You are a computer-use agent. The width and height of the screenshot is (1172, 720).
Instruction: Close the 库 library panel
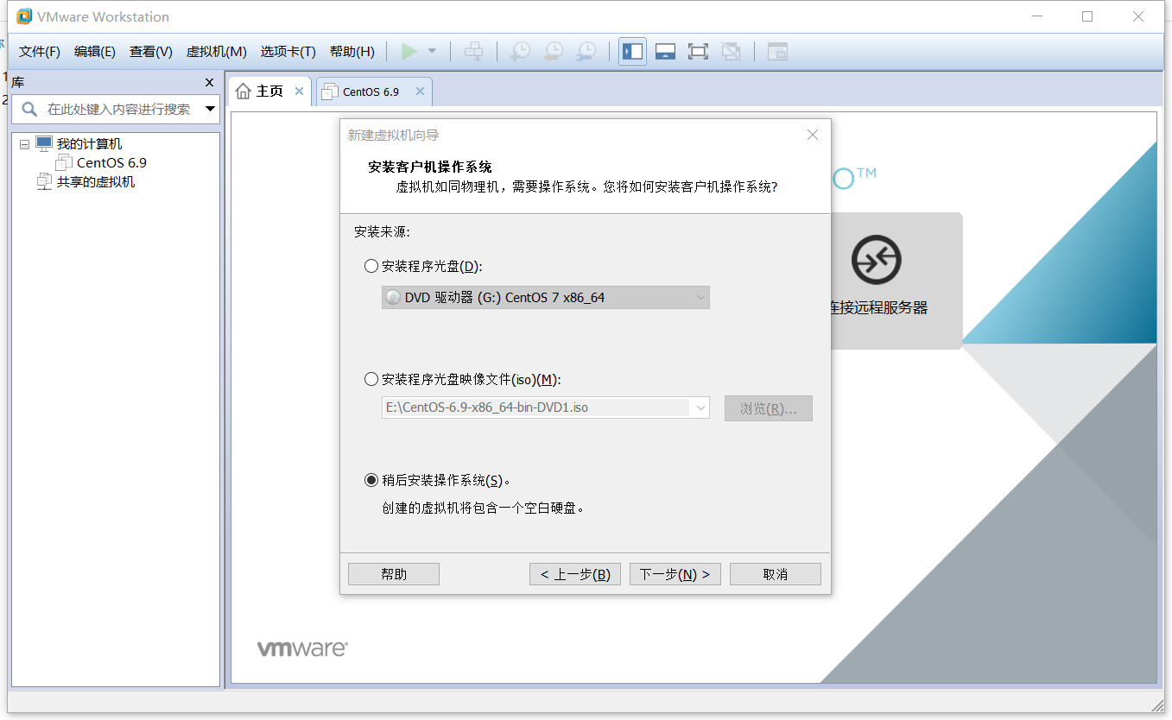pos(209,83)
